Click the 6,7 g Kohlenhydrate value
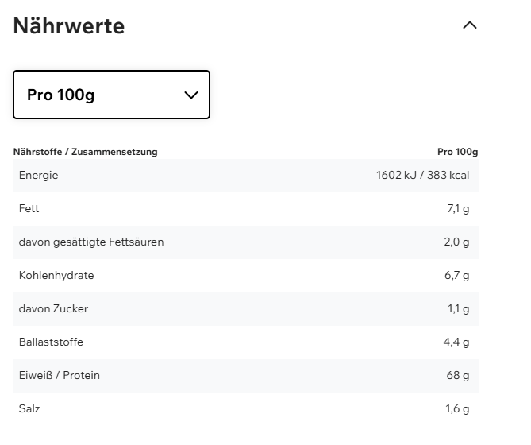The height and width of the screenshot is (445, 531). tap(457, 276)
